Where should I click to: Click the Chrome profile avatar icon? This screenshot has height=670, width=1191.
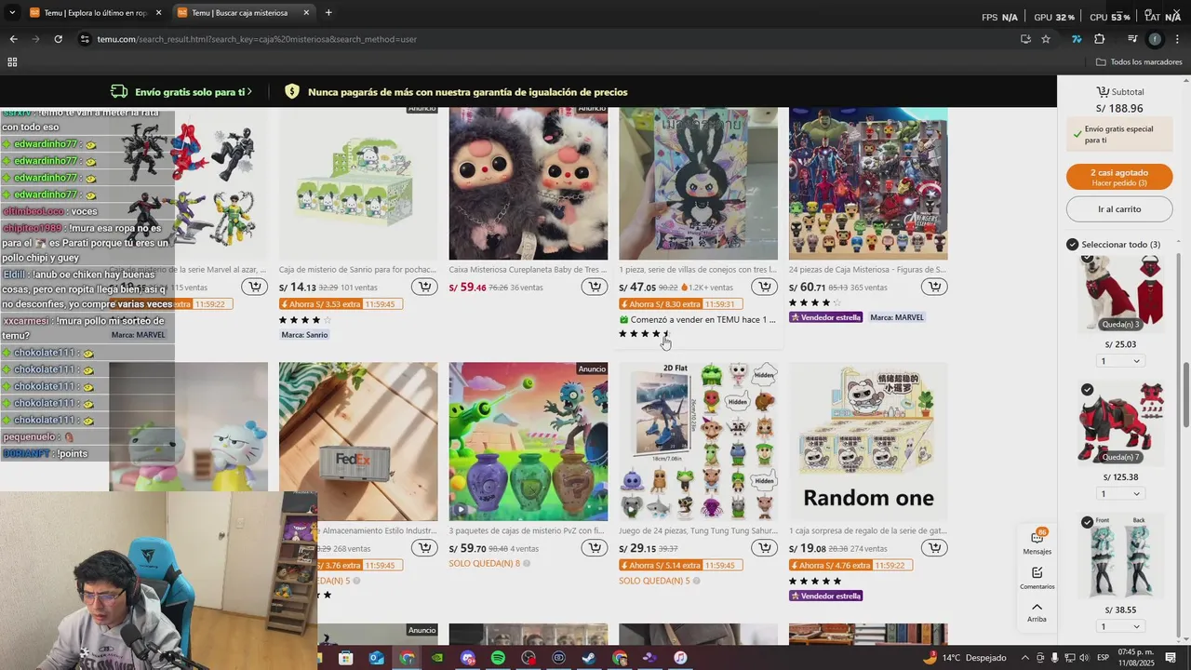[1156, 39]
